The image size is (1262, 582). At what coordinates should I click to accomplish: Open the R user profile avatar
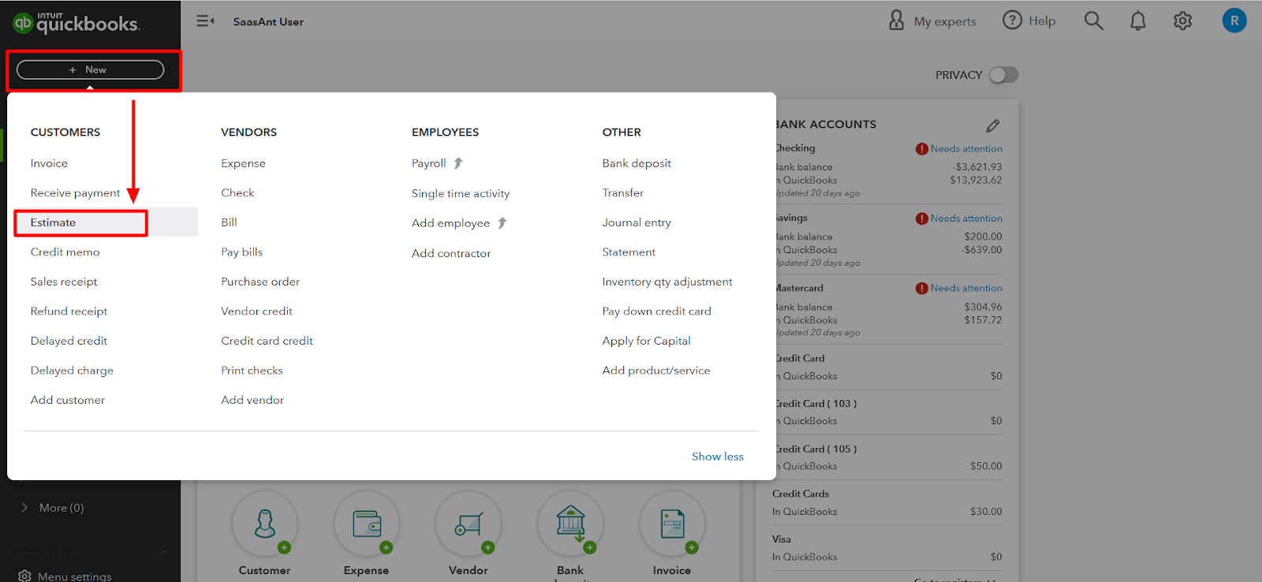[x=1234, y=21]
